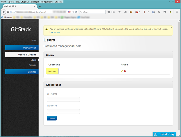The width and height of the screenshot is (181, 137).
Task: Open the Инструменты menu
Action: click(47, 2)
